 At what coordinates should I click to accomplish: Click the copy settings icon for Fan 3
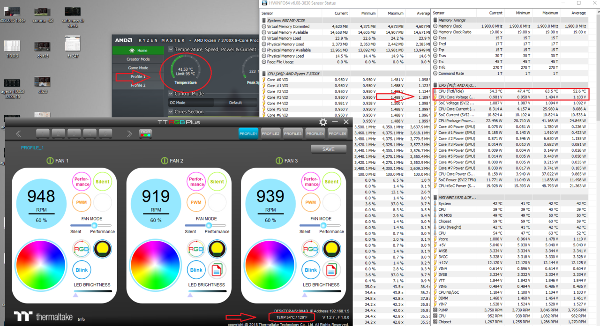332,270
